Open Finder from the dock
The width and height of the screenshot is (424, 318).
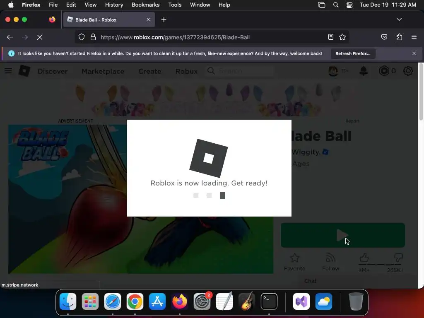(68, 301)
